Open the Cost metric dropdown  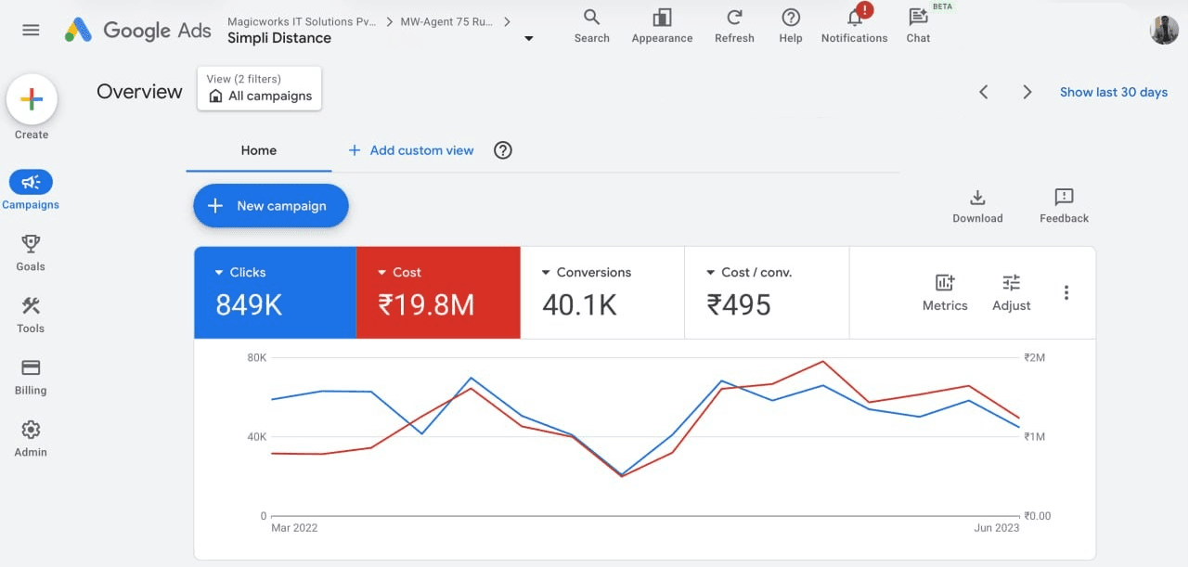[x=399, y=272]
